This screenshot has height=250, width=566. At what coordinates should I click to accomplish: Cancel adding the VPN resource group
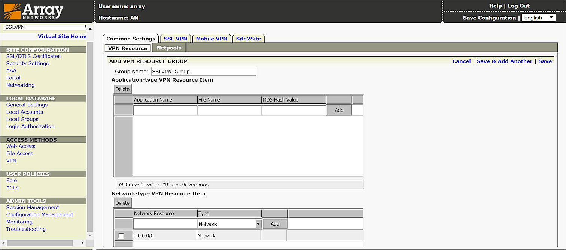[462, 61]
